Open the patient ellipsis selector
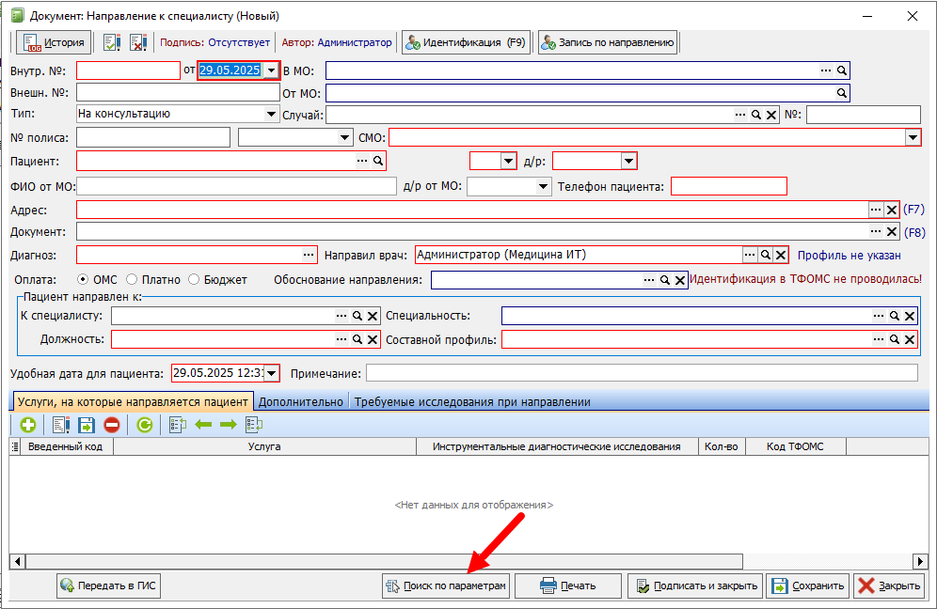 tap(362, 161)
